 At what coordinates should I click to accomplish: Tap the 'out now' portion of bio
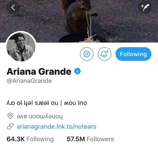tap(75, 103)
